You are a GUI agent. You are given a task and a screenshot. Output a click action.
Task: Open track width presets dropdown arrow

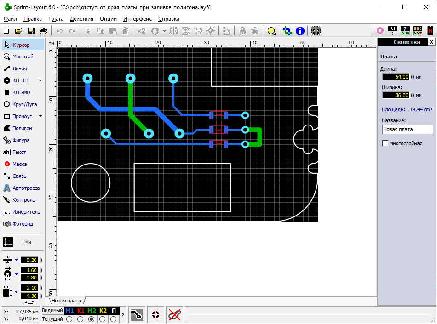point(16,260)
